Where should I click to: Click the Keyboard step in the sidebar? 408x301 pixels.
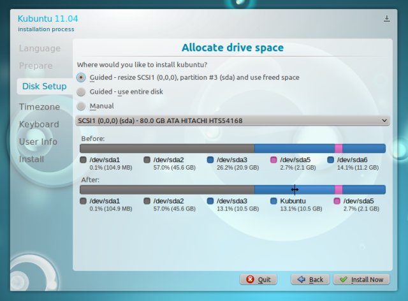pyautogui.click(x=39, y=124)
